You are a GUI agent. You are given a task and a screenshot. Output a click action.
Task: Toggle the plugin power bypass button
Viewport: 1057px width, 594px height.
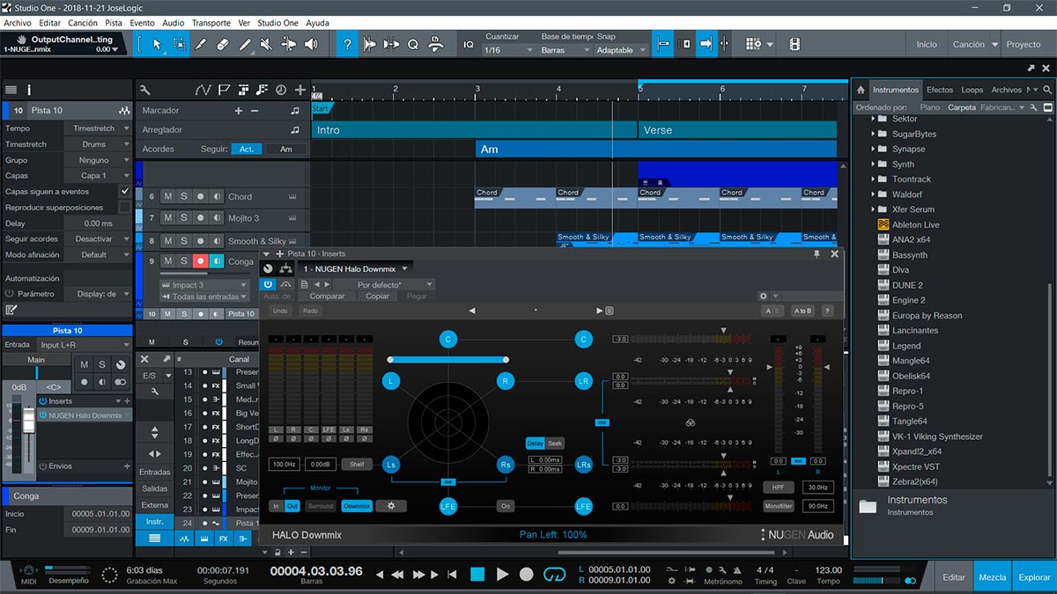[268, 284]
